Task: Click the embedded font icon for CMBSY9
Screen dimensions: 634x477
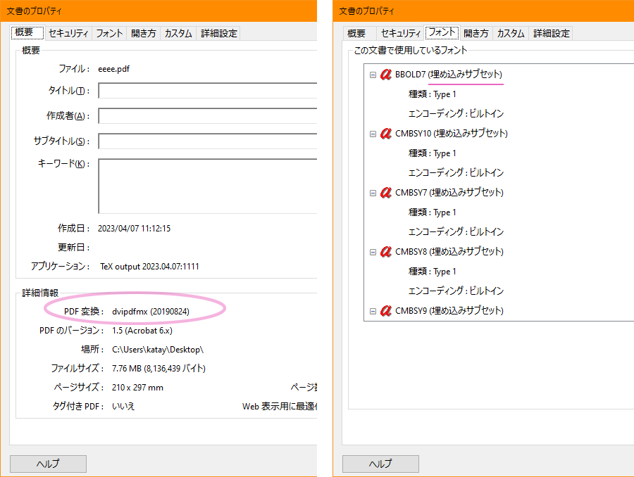Action: [x=385, y=310]
